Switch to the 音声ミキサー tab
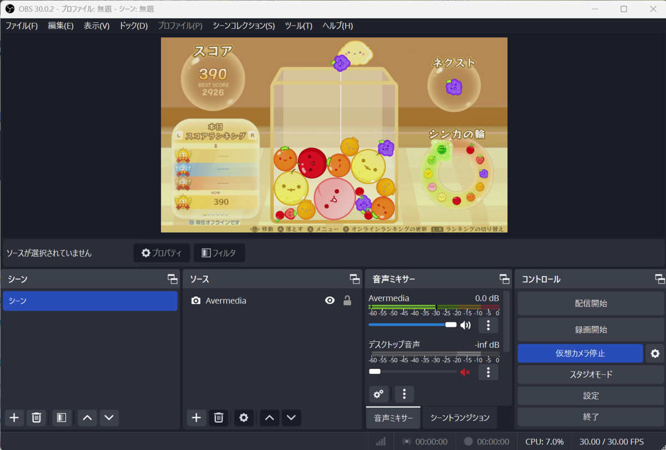The width and height of the screenshot is (666, 450). coord(393,418)
